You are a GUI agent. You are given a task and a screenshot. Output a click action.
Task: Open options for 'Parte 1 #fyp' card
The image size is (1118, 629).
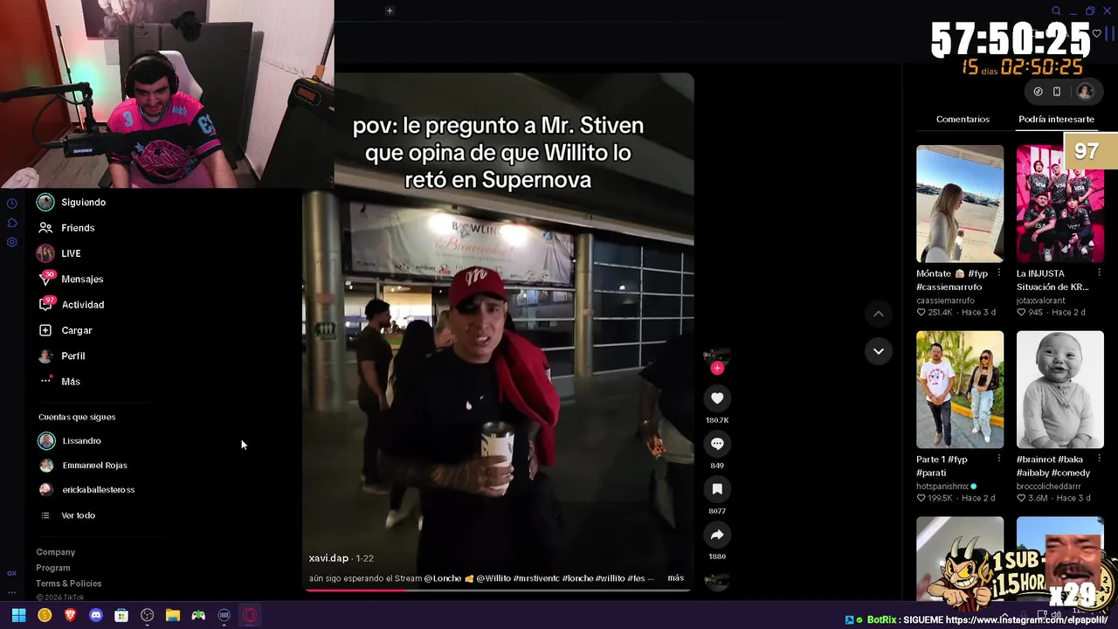tap(998, 459)
